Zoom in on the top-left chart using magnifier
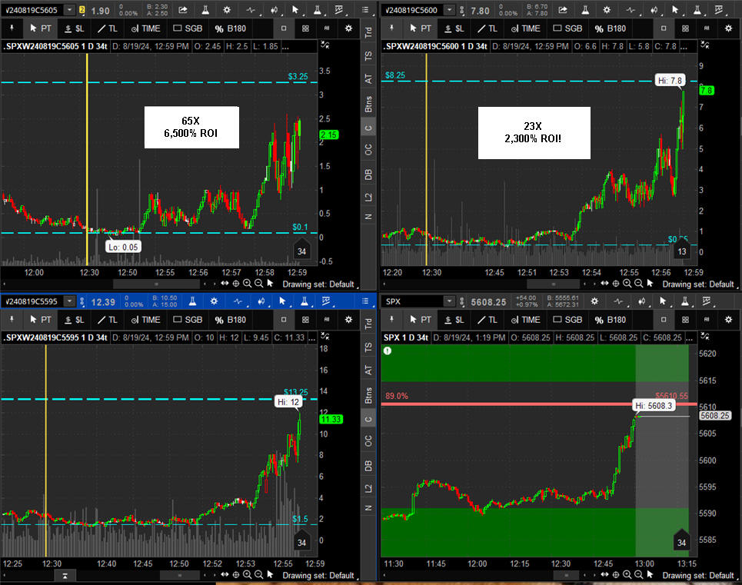Screen dimensions: 742x585 [247, 284]
